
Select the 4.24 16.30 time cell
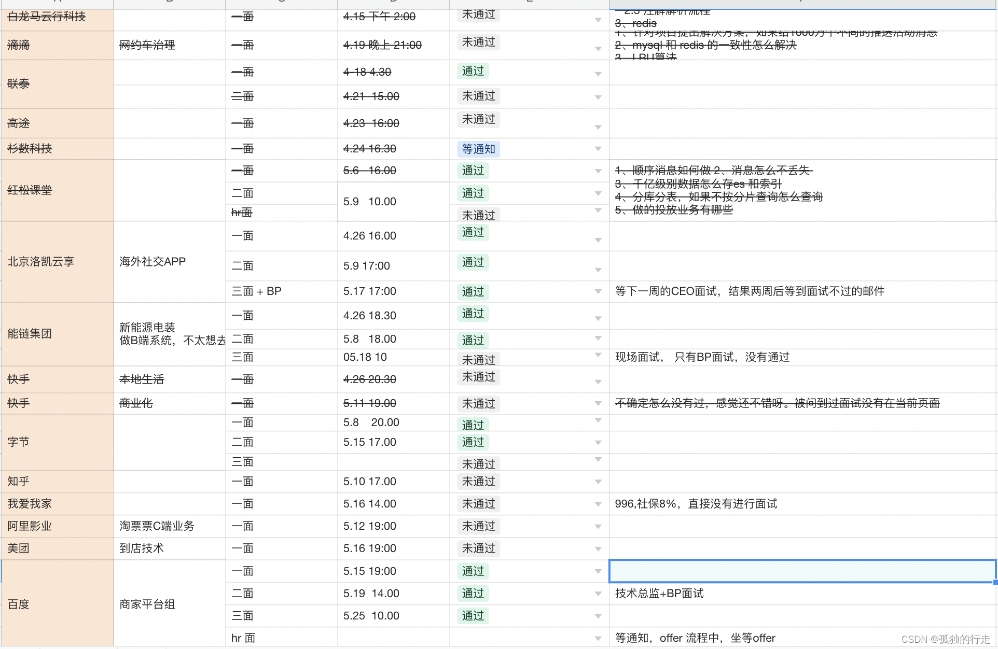coord(394,149)
